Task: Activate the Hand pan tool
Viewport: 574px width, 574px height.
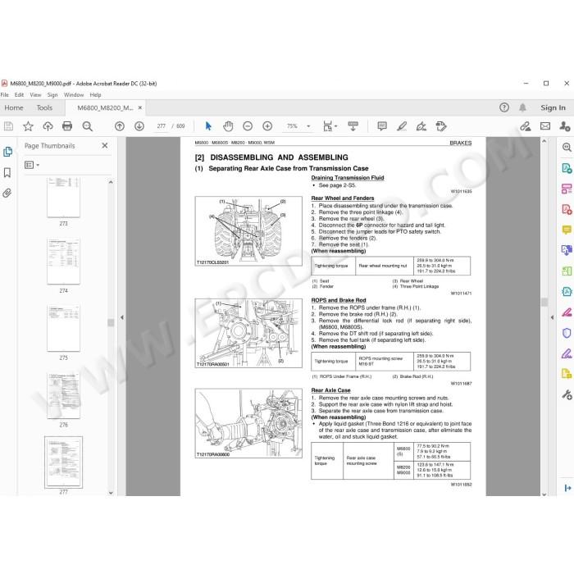Action: pos(228,126)
